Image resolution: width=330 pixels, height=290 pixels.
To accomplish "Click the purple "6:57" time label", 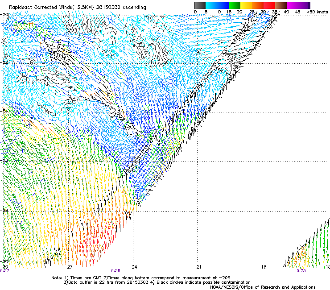I will [x=4, y=271].
